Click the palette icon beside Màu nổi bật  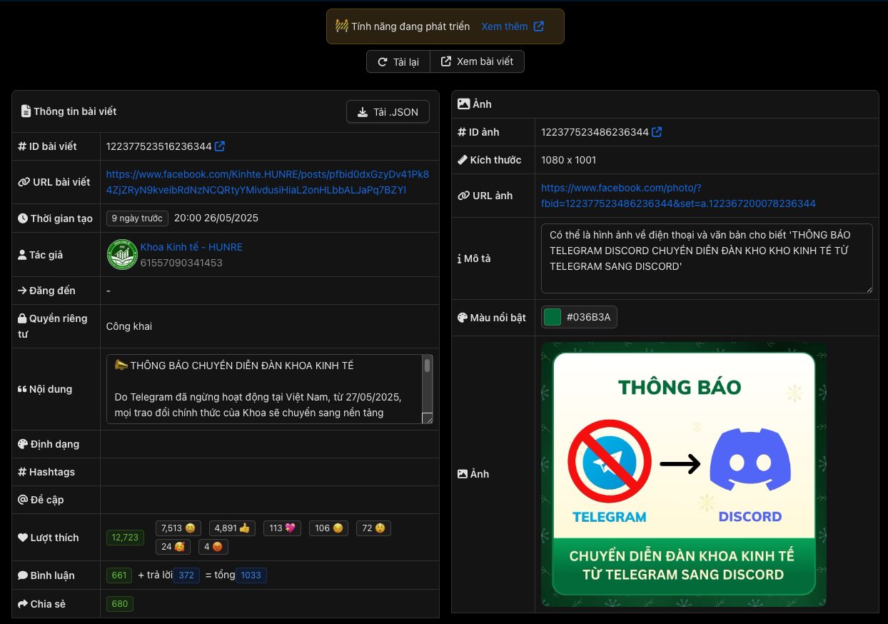[x=463, y=318]
